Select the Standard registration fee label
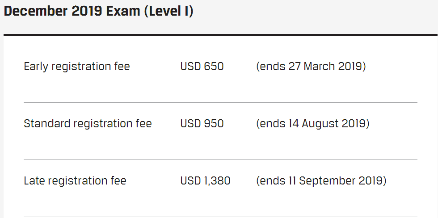The height and width of the screenshot is (218, 438). point(88,123)
